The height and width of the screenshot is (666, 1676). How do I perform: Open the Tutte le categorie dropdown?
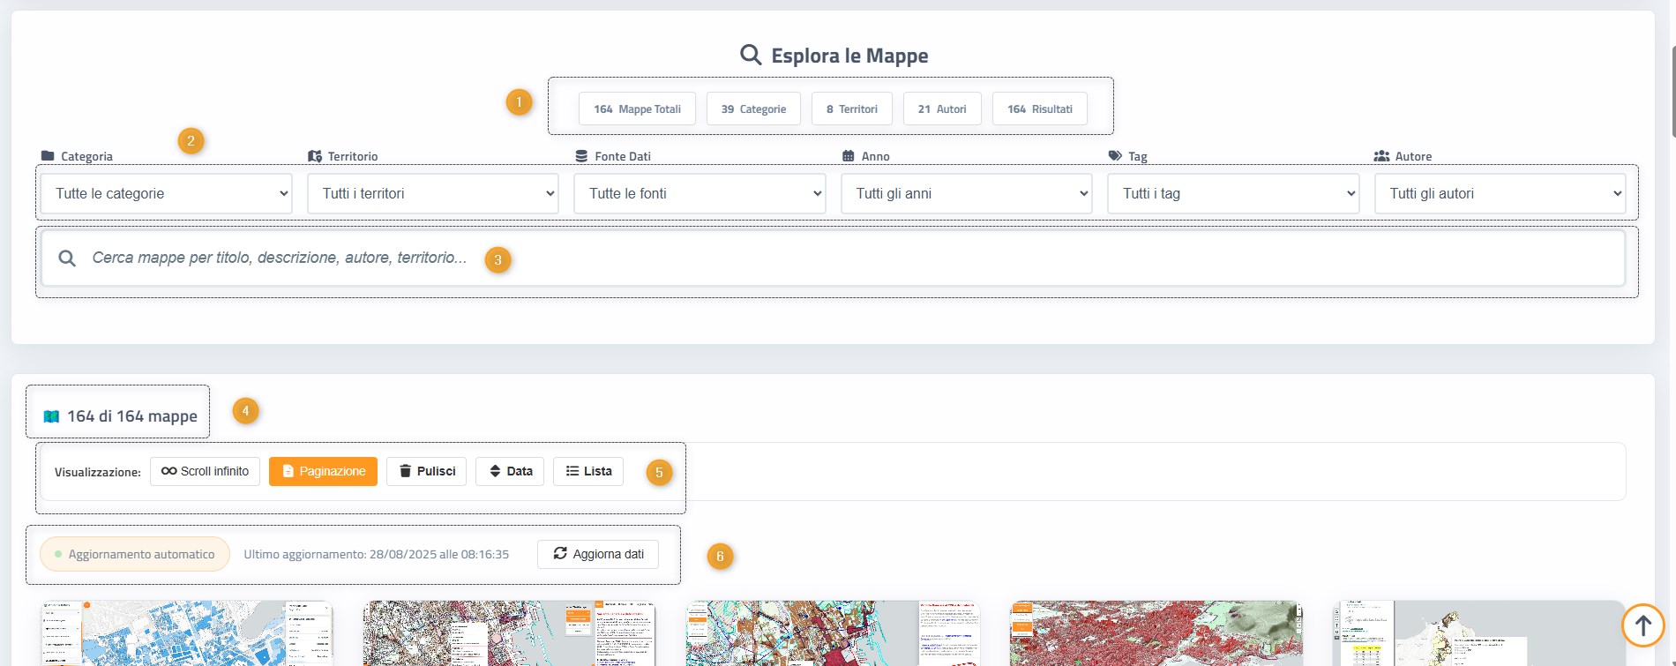166,194
